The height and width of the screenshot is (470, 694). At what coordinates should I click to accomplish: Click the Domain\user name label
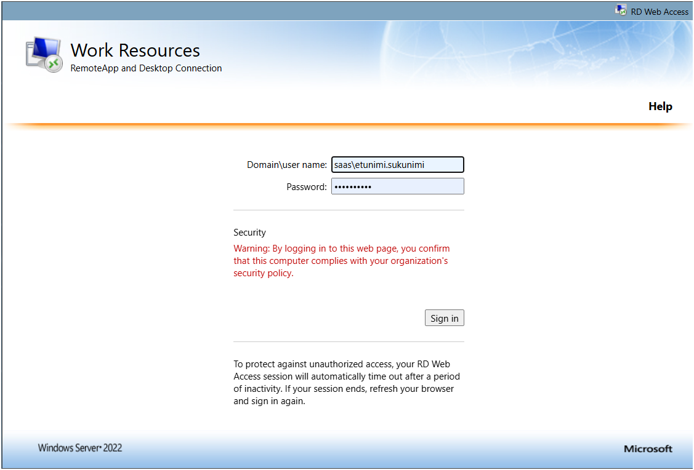pos(286,165)
